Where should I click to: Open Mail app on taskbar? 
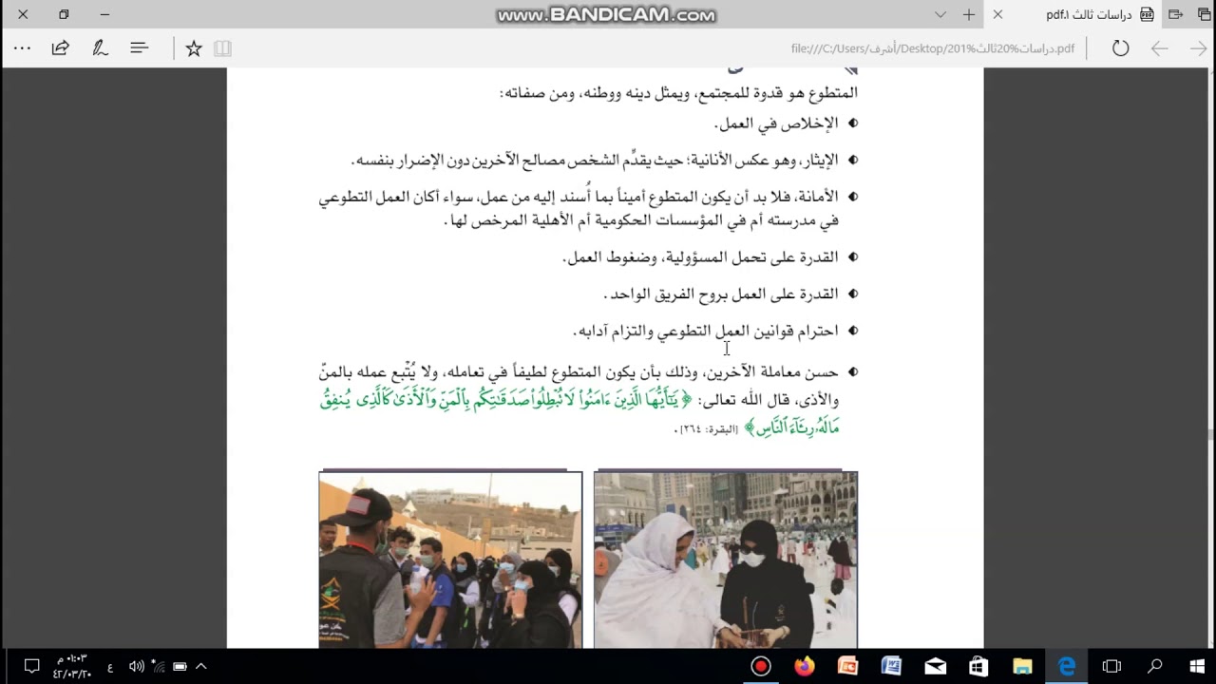(x=935, y=666)
